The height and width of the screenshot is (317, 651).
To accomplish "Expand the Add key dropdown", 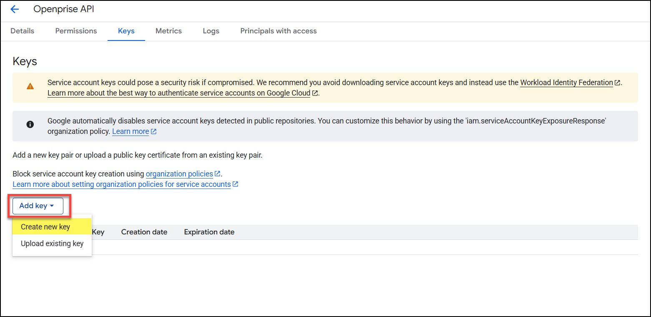I will point(38,206).
